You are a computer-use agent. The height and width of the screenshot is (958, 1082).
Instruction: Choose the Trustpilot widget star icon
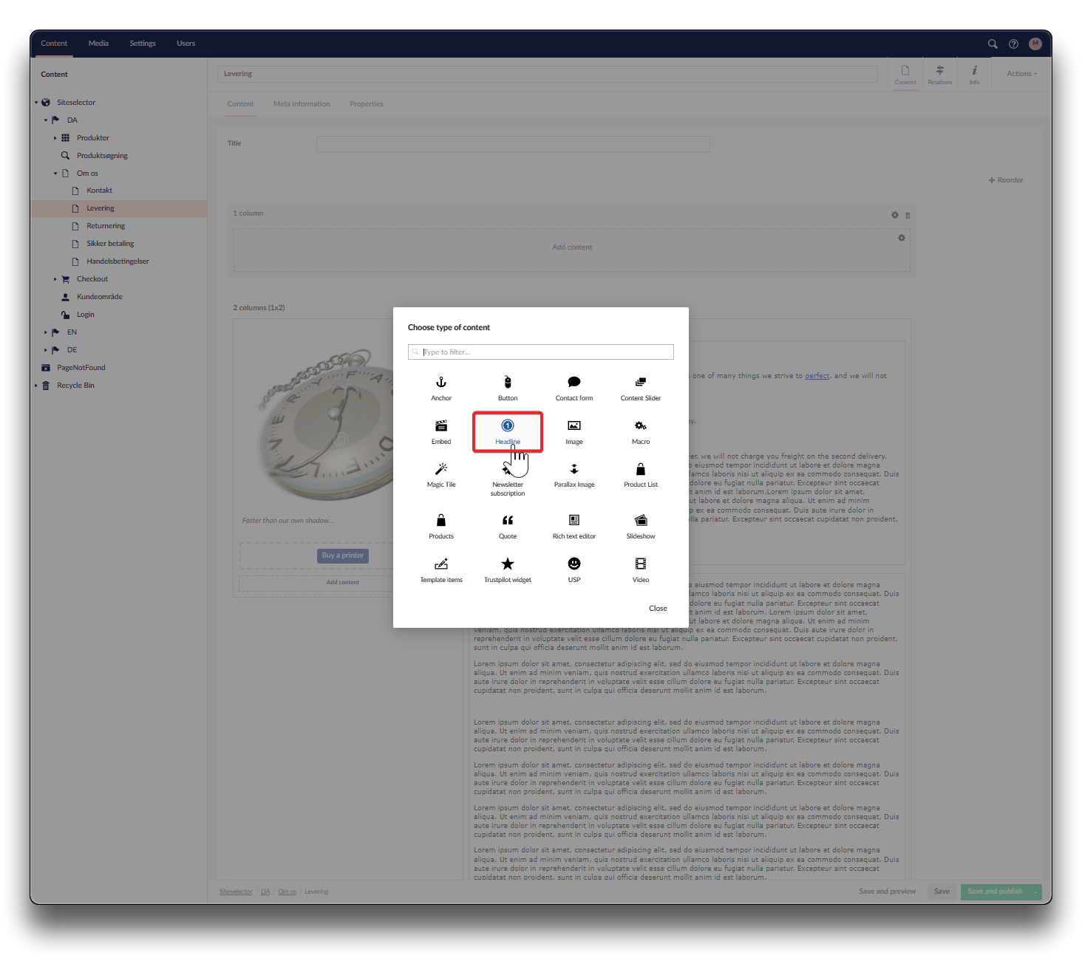pos(508,564)
